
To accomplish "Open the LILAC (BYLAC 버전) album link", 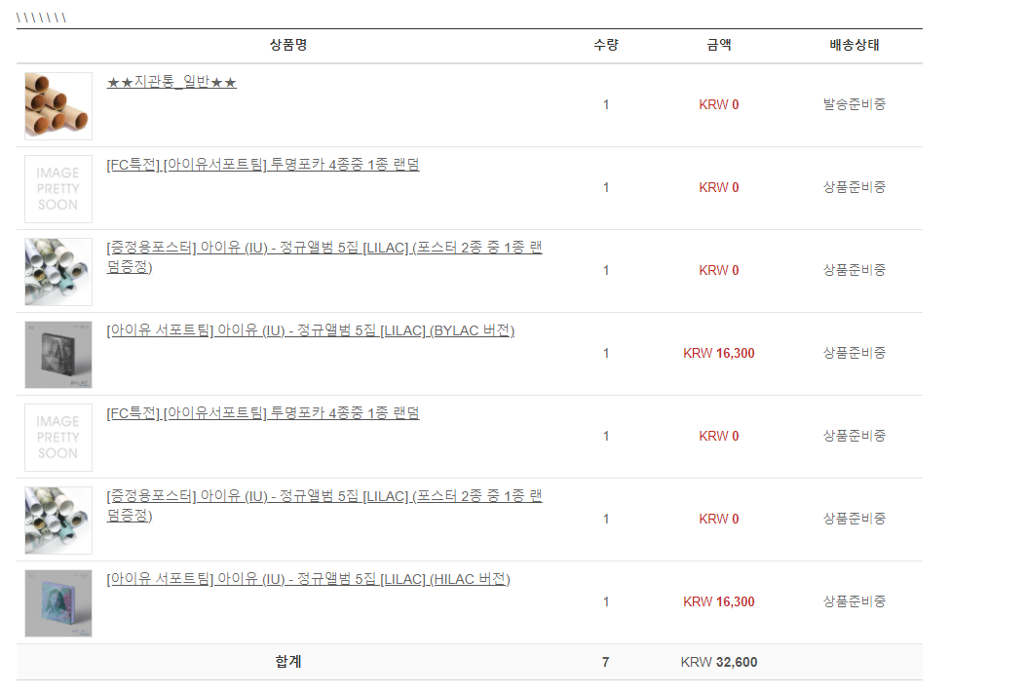I will pos(310,331).
